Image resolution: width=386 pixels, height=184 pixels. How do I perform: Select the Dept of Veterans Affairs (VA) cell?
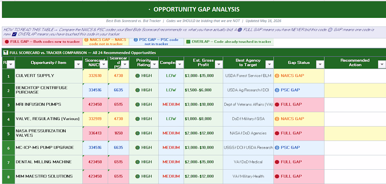click(248, 105)
